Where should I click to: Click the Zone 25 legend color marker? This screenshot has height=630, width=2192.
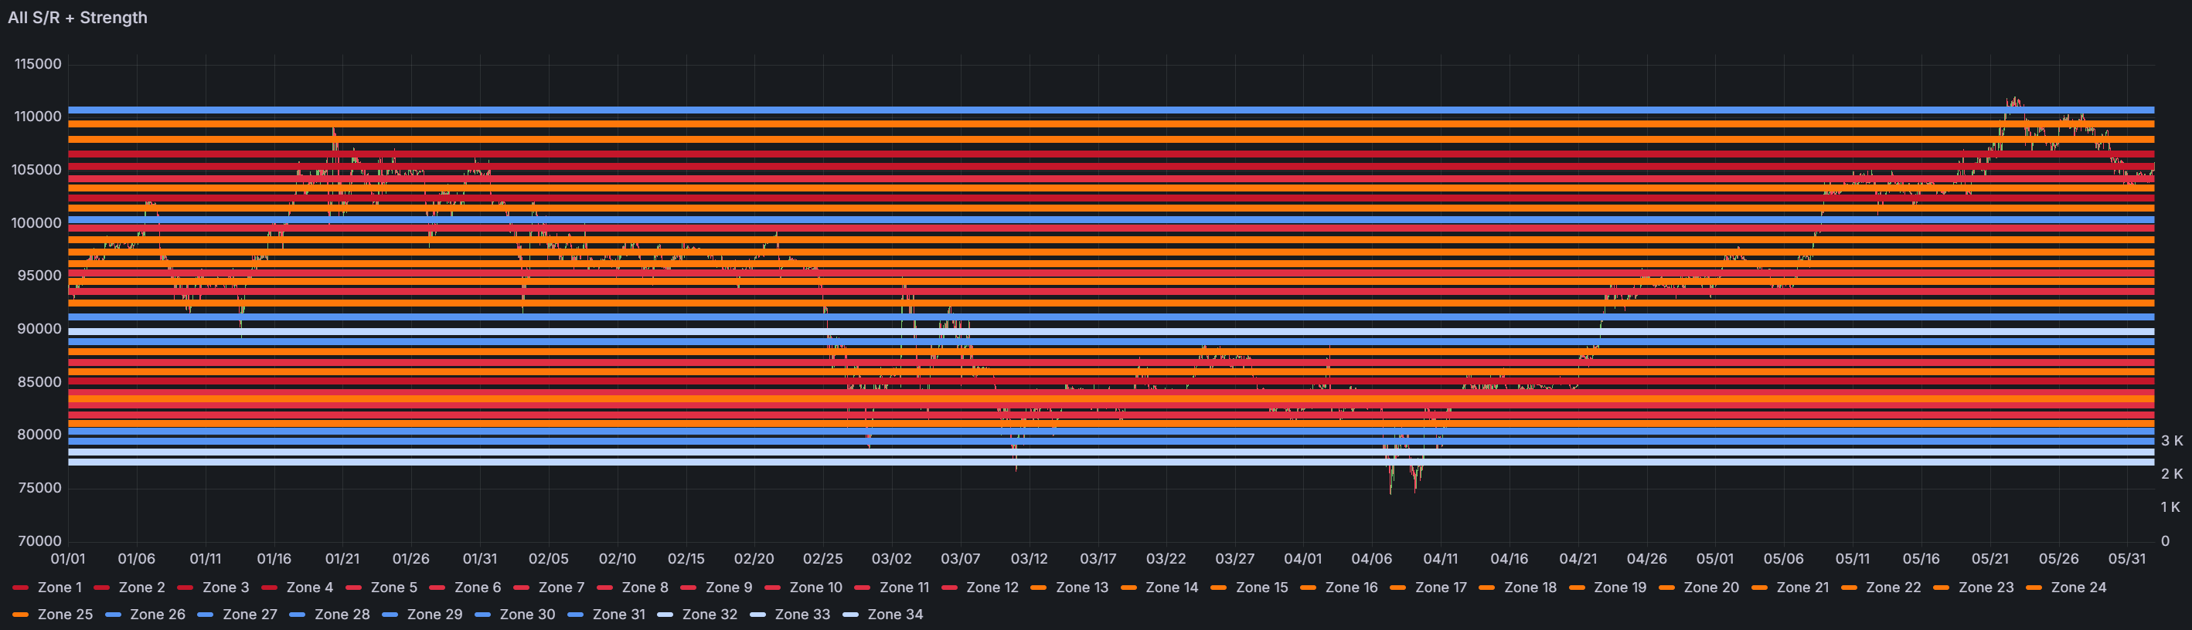22,615
